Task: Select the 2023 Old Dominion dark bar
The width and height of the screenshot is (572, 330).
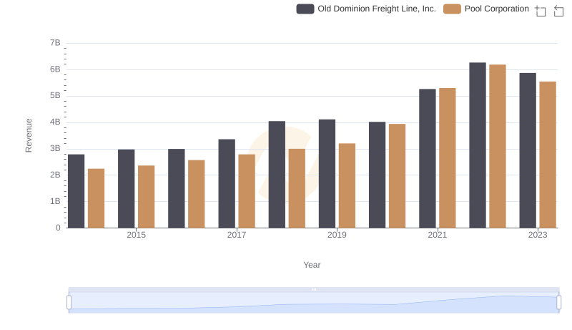Action: coord(528,150)
